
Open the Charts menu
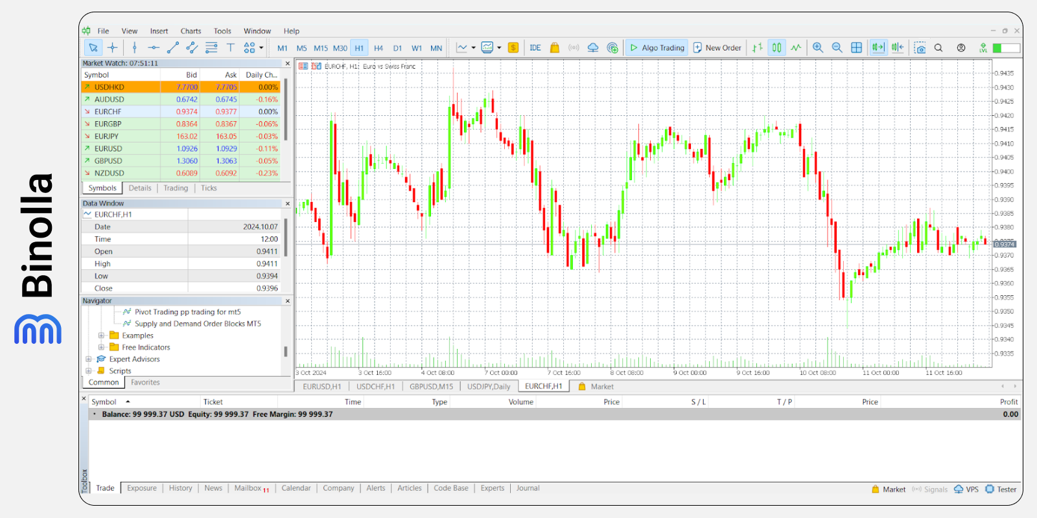pos(191,31)
